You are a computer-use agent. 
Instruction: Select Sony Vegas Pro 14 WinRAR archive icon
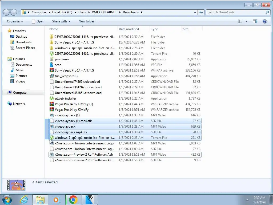point(51,70)
